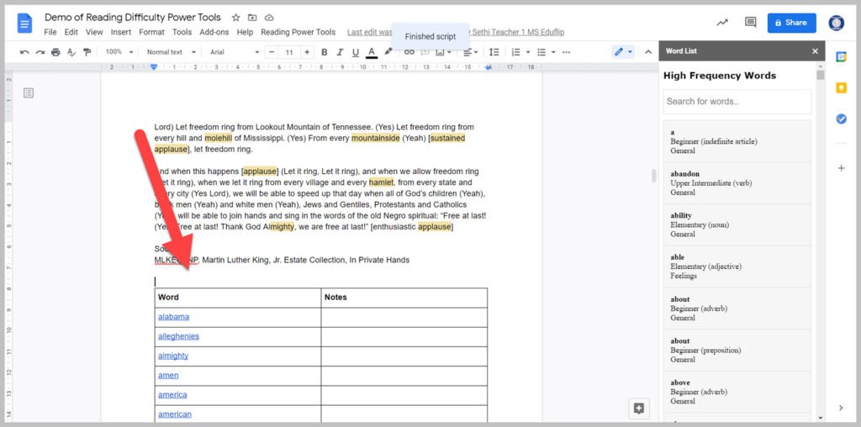Screen dimensions: 861x427
Task: Open the insert image dropdown
Action: coord(443,52)
